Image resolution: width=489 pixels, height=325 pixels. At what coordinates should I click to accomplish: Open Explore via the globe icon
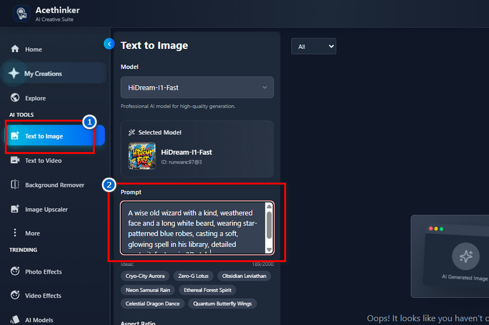15,98
